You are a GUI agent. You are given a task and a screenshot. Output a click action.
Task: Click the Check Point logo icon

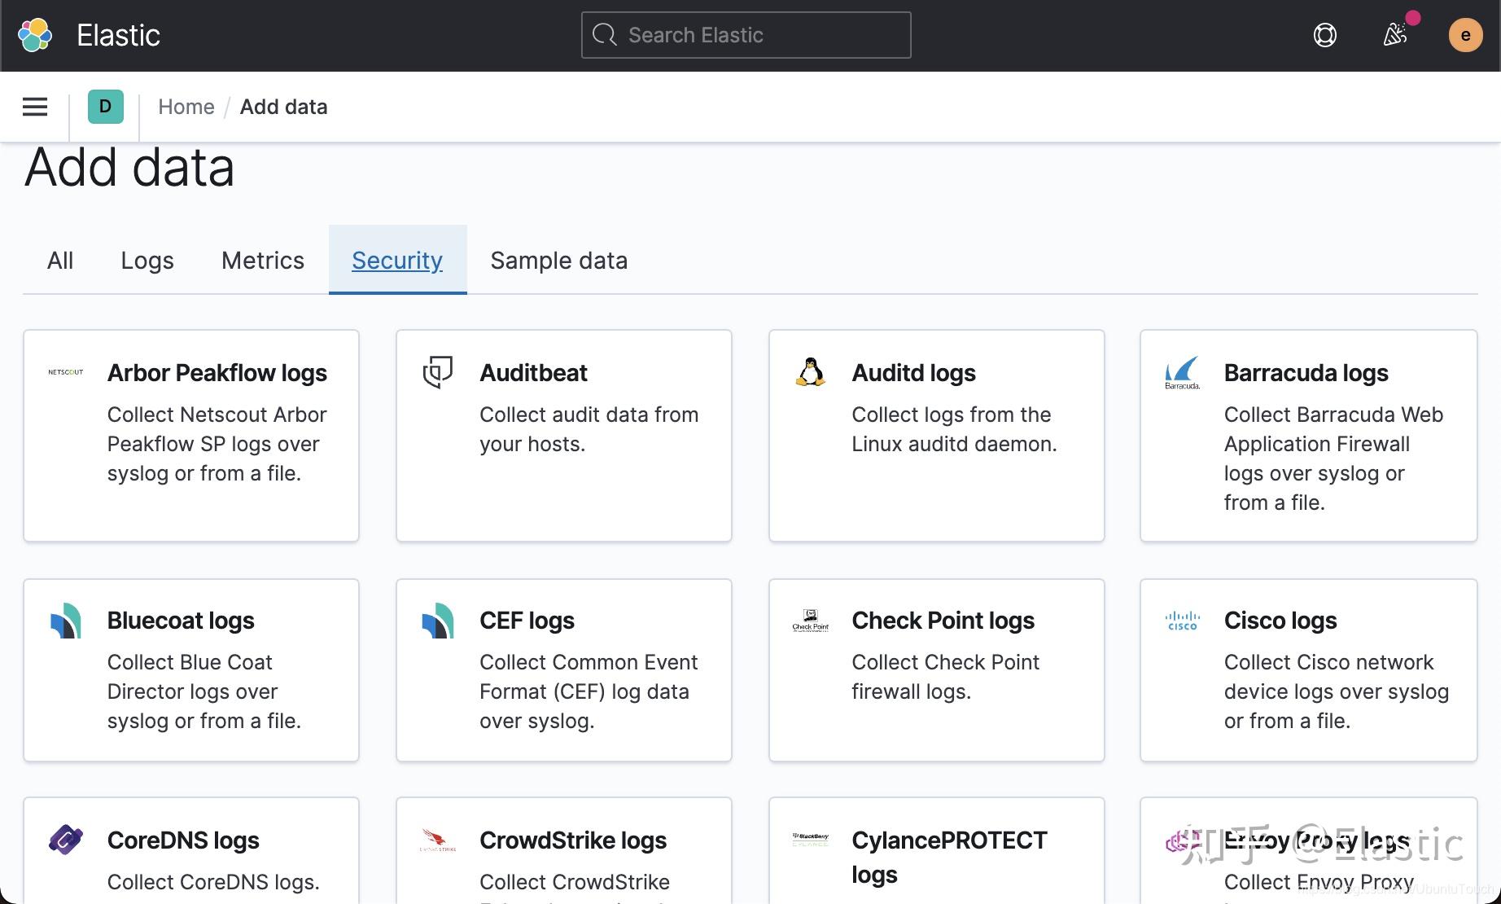(809, 620)
